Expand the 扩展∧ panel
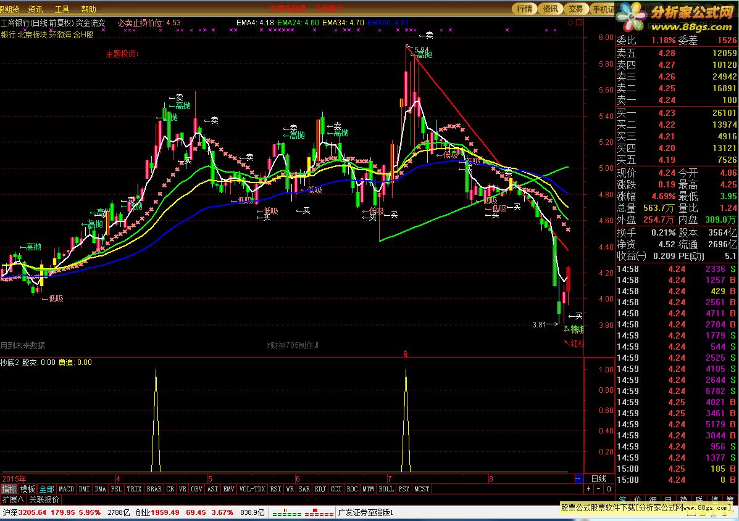 tap(13, 499)
